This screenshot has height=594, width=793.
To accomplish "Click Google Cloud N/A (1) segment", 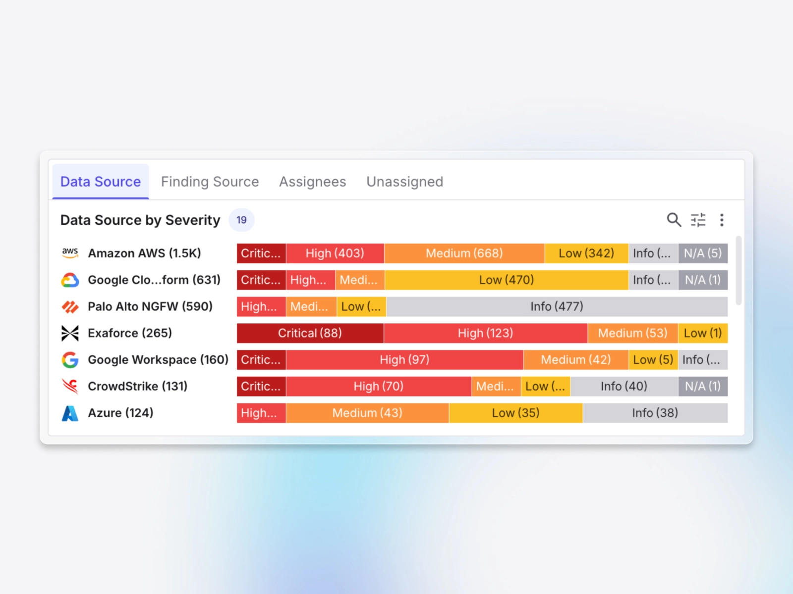I will tap(703, 280).
